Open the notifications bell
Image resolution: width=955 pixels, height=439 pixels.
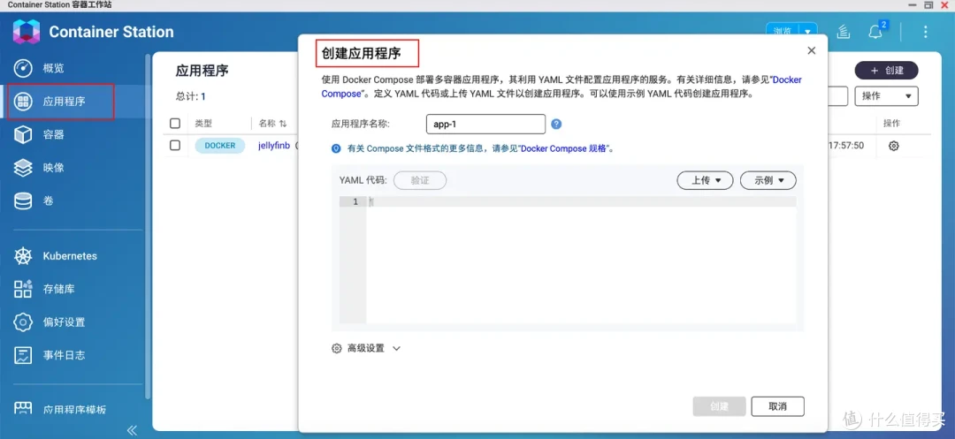tap(875, 32)
